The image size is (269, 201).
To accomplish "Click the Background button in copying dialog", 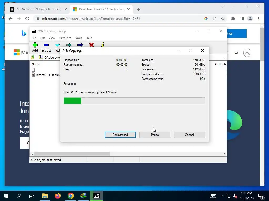I will point(120,135).
